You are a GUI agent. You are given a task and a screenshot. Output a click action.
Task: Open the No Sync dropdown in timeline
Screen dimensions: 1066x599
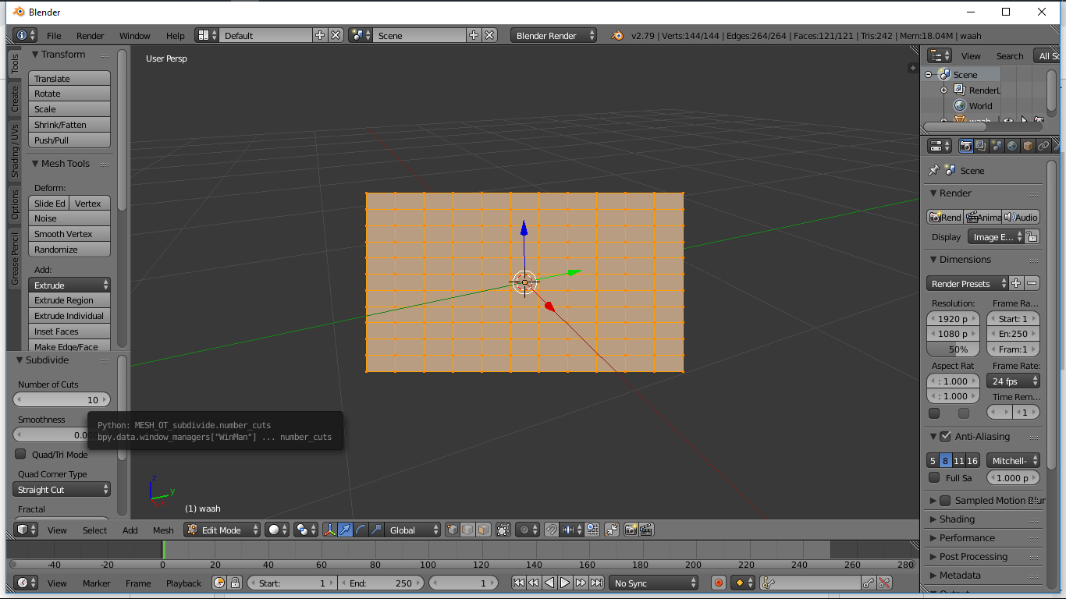click(654, 583)
